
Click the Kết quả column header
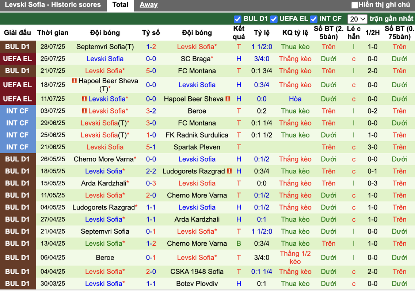239,33
